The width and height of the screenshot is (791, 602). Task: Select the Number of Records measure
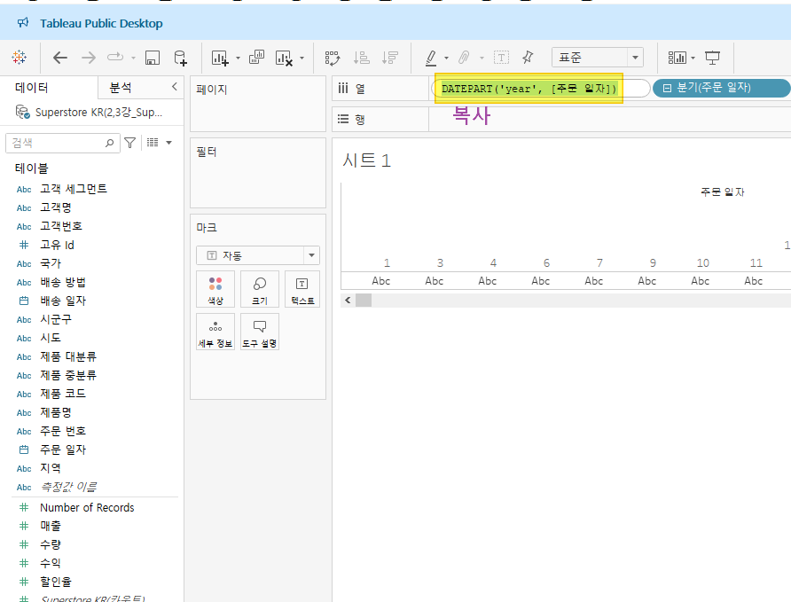click(x=87, y=507)
